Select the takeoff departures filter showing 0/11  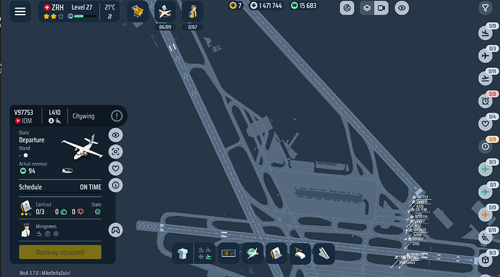[485, 79]
